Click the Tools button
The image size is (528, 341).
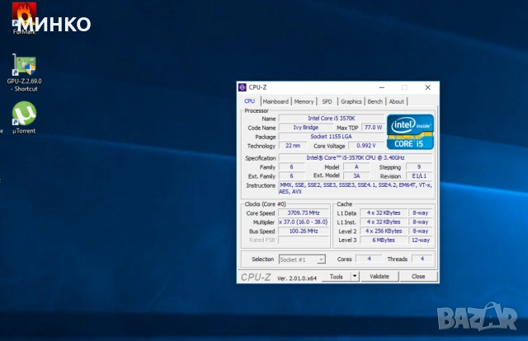336,277
